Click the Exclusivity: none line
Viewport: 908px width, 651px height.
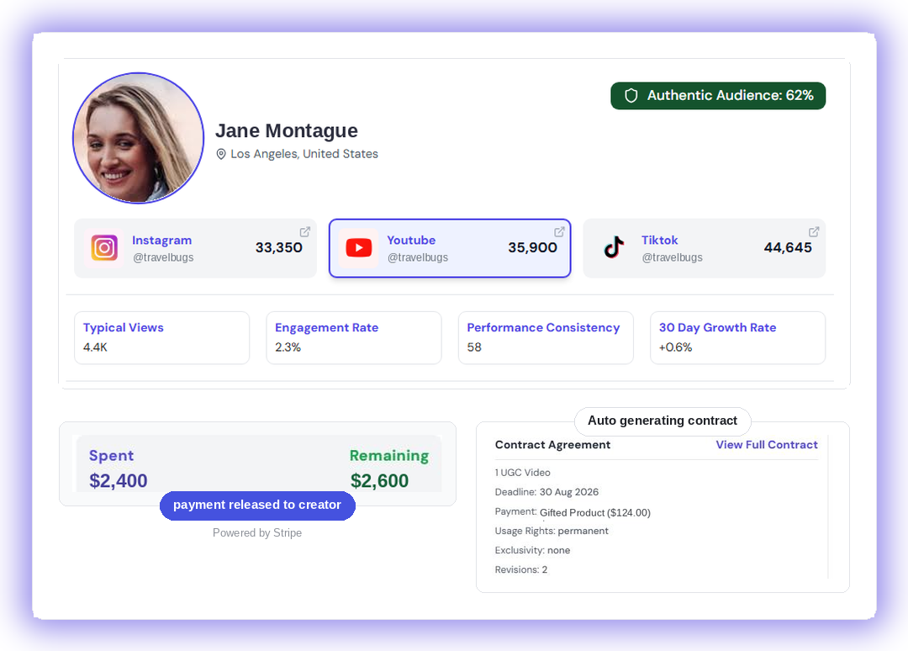pyautogui.click(x=532, y=550)
